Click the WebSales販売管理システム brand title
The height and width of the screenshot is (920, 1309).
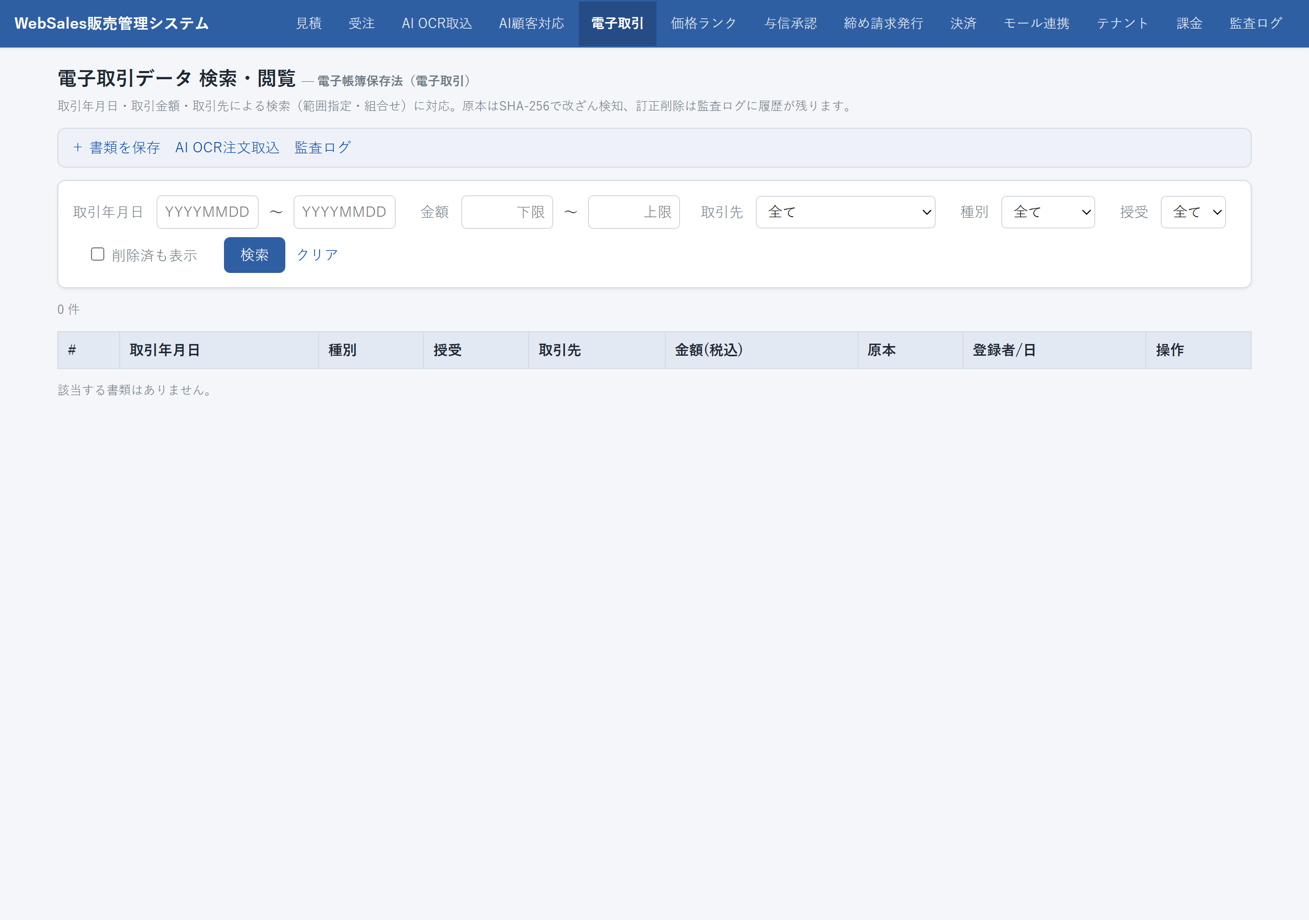click(112, 24)
